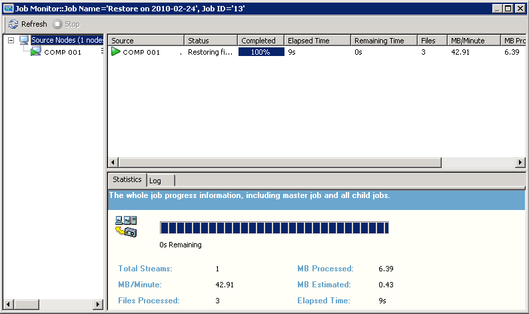Maximize the Job Monitor window
Image resolution: width=529 pixels, height=314 pixels.
coord(508,8)
